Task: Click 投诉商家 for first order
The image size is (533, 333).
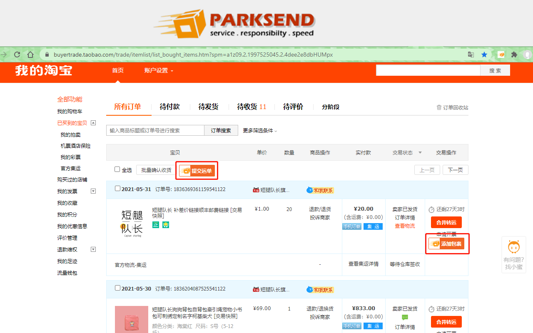Action: pyautogui.click(x=320, y=217)
